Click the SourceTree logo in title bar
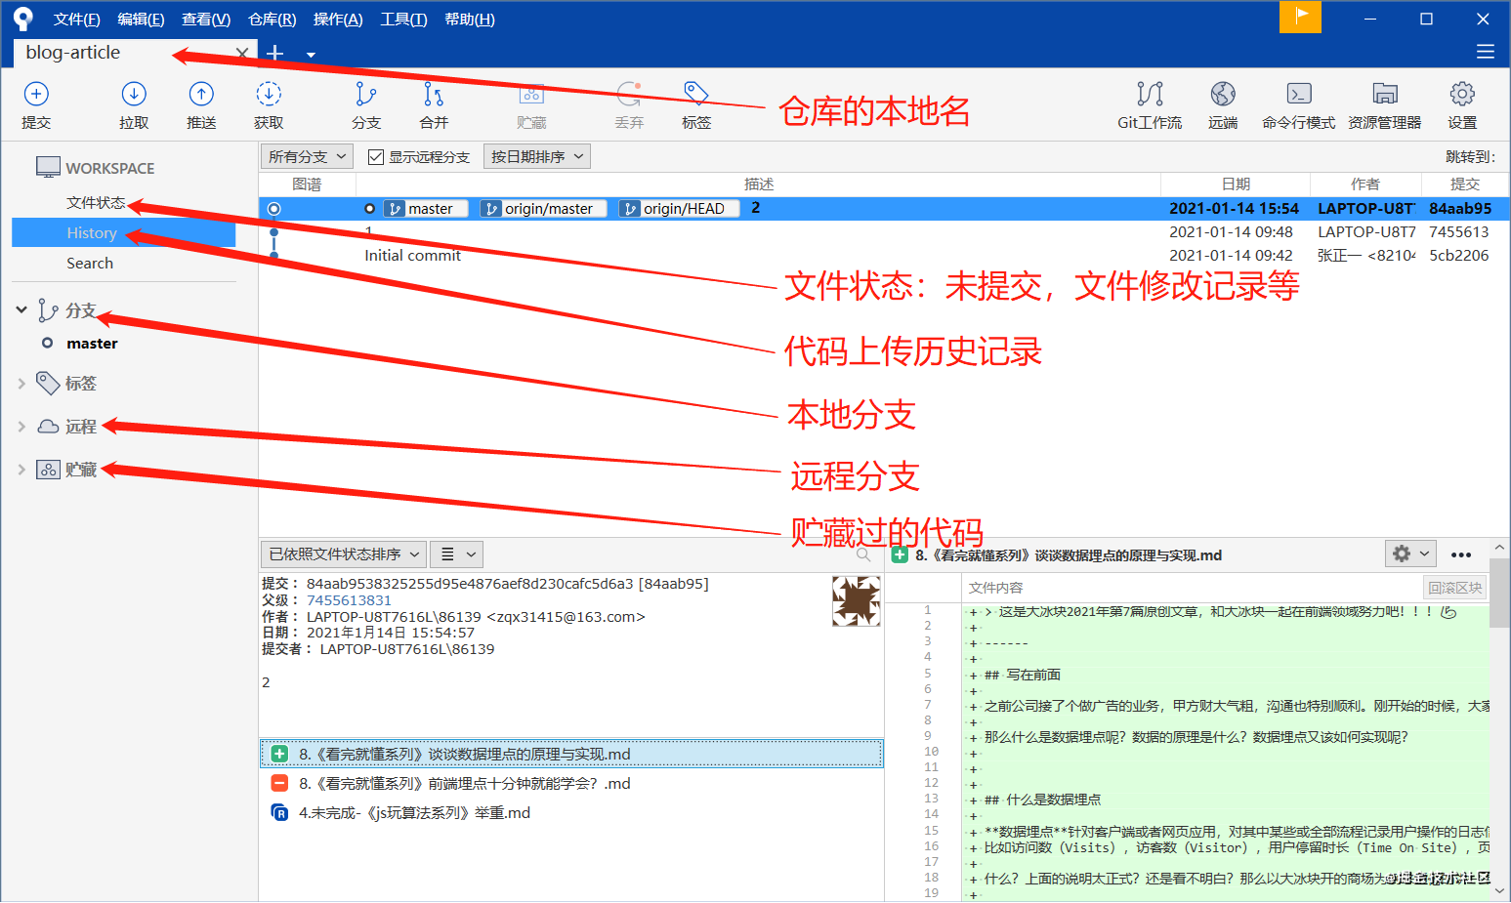Viewport: 1511px width, 903px height. point(23,19)
